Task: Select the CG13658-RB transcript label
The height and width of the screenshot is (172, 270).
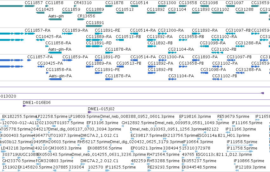Action: pos(192,37)
